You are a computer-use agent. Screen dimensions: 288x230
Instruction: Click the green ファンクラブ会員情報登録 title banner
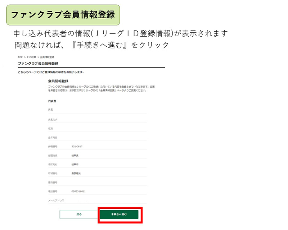tap(63, 15)
